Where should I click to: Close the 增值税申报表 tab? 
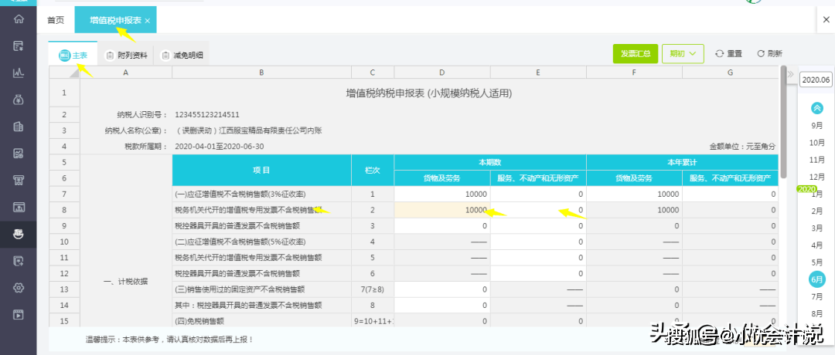pos(148,21)
